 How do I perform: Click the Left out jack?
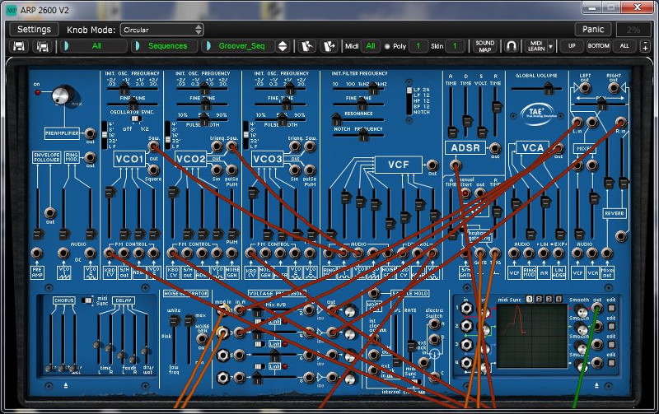[x=585, y=88]
